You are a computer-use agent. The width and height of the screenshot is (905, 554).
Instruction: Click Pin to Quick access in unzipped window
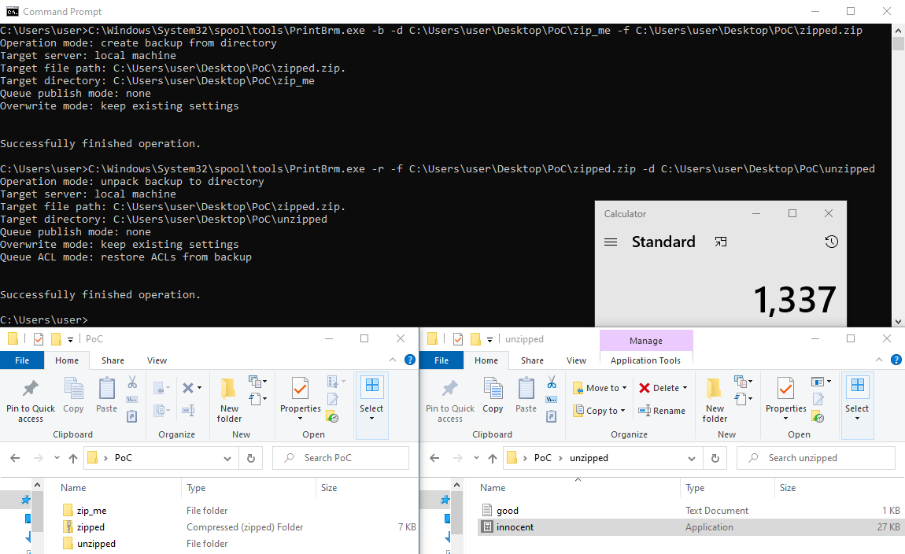pos(450,397)
